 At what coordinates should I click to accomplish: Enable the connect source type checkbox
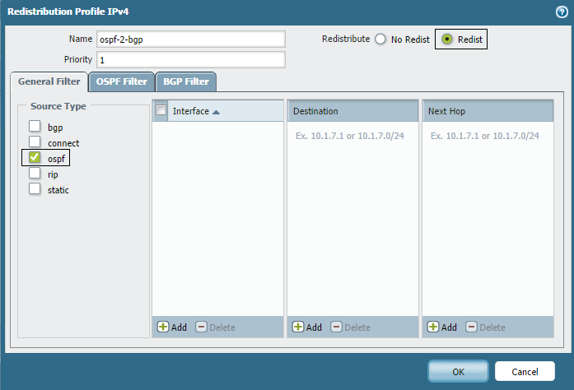click(x=35, y=142)
